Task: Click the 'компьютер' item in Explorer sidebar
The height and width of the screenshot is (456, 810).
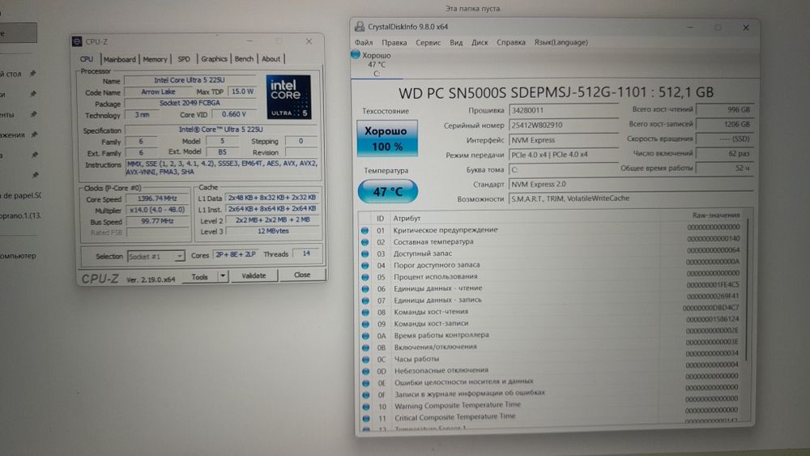Action: (x=19, y=256)
